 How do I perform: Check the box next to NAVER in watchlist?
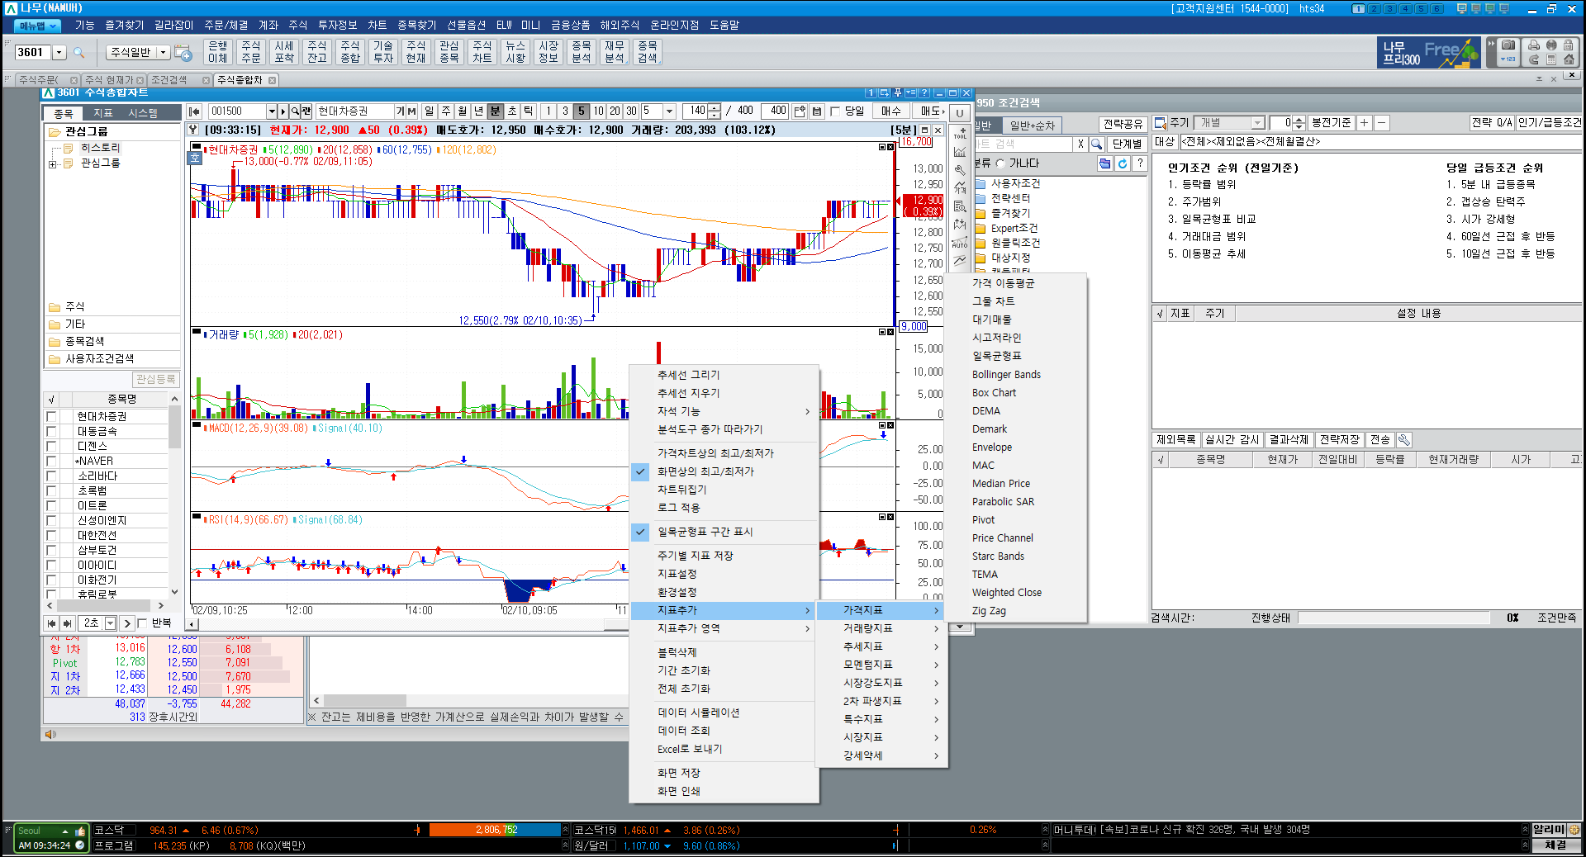point(51,462)
